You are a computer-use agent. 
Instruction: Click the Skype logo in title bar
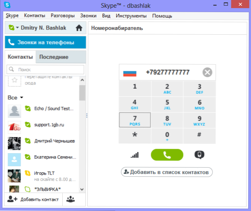[x=7, y=5]
